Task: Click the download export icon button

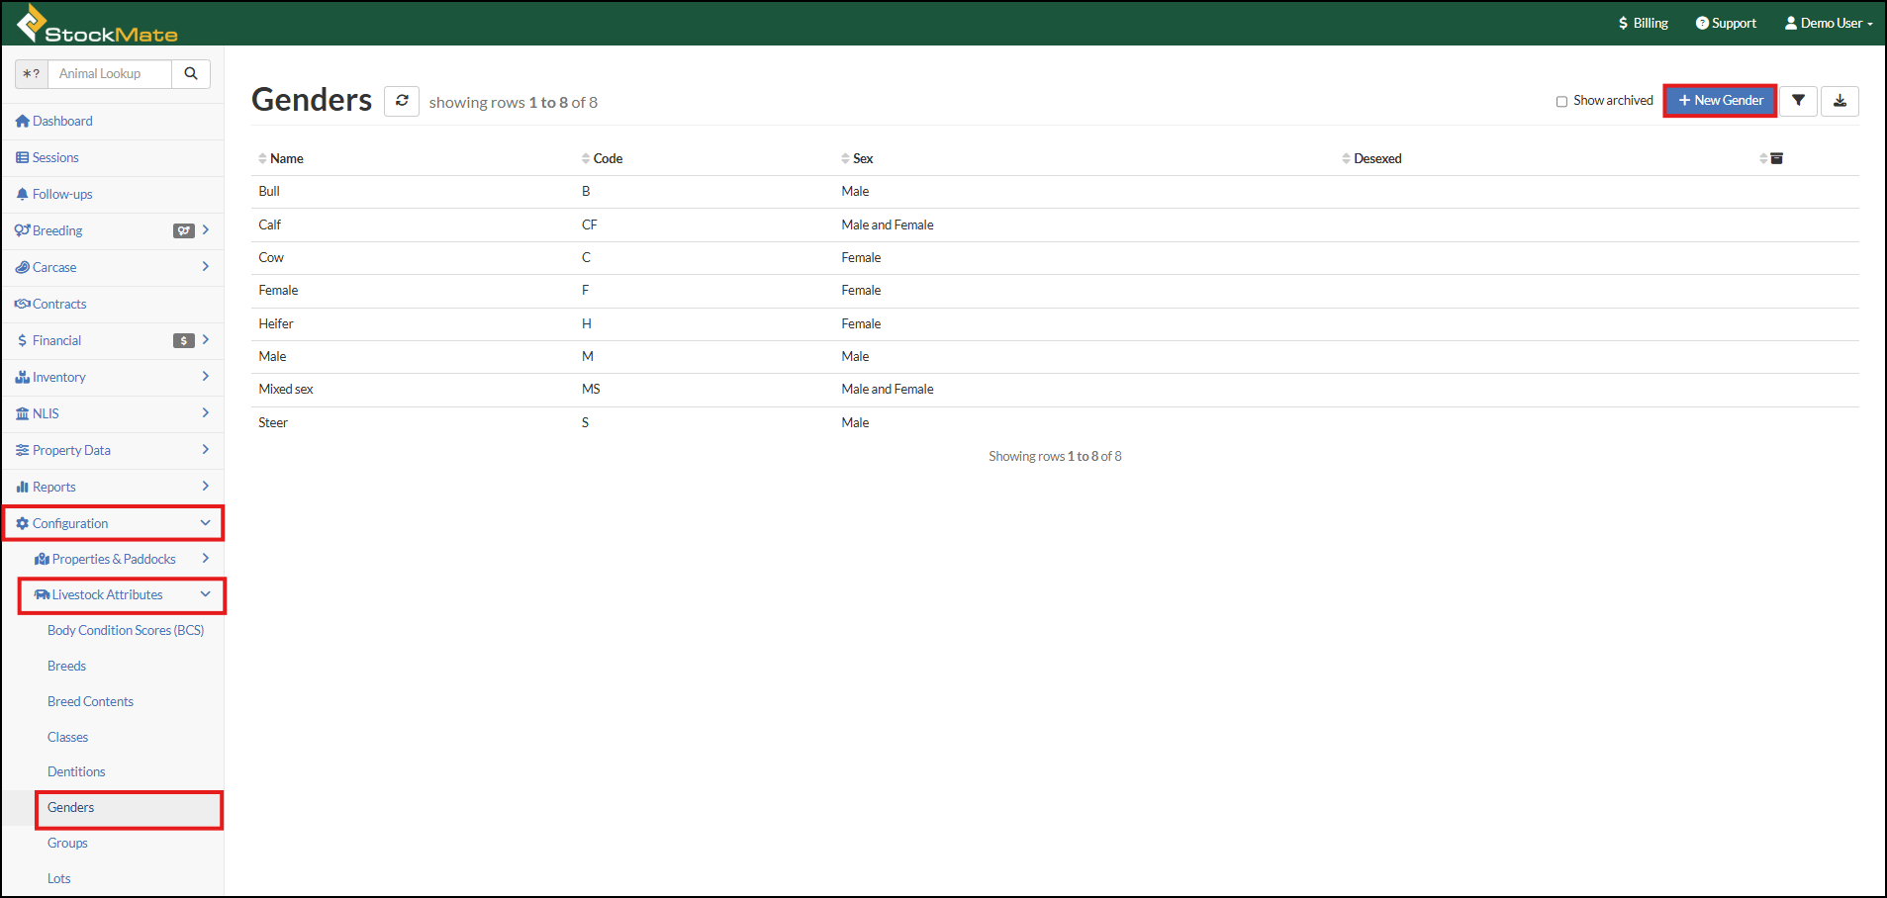Action: 1840,101
